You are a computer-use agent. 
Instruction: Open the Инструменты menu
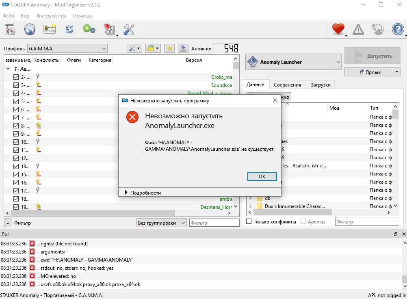tap(51, 16)
